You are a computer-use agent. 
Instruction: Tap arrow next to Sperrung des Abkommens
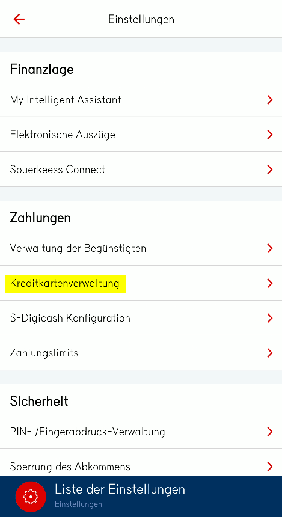pyautogui.click(x=270, y=467)
